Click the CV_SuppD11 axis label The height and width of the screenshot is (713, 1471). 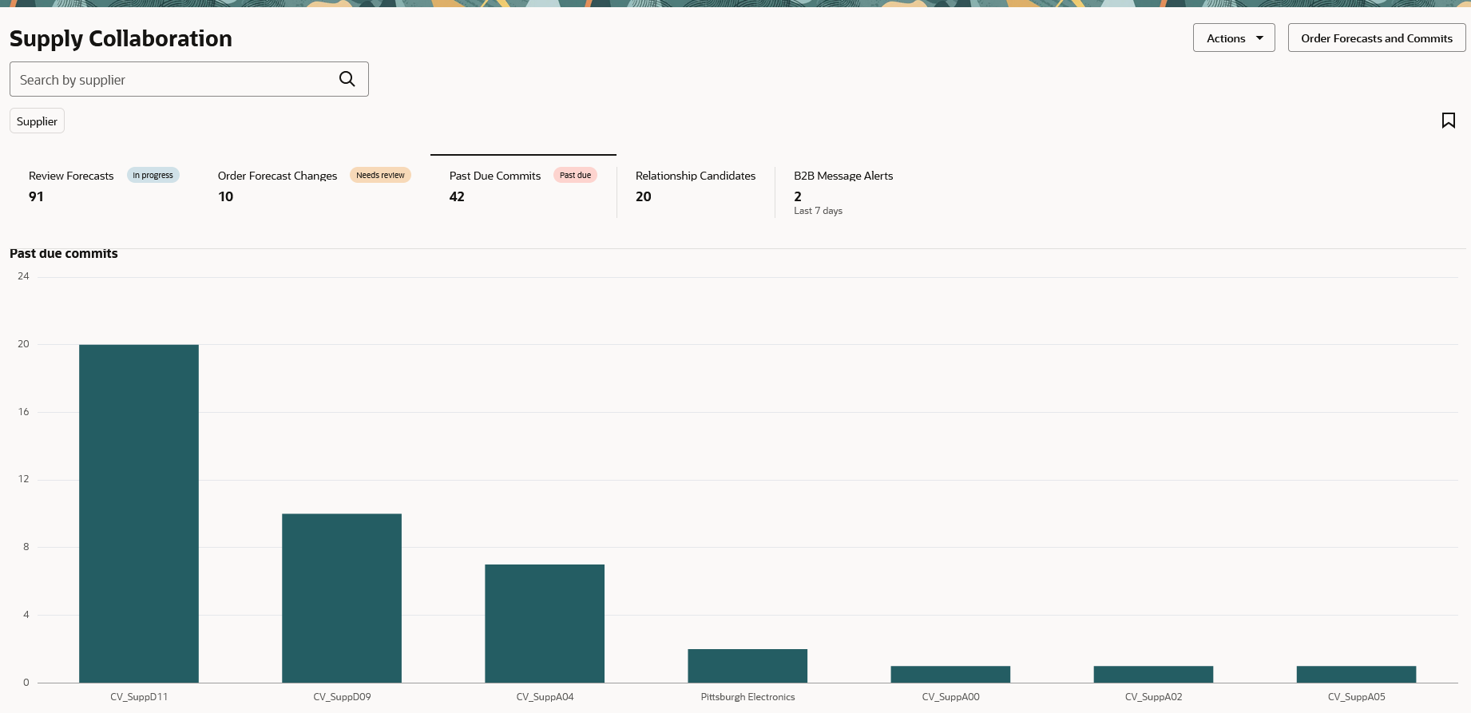click(139, 697)
